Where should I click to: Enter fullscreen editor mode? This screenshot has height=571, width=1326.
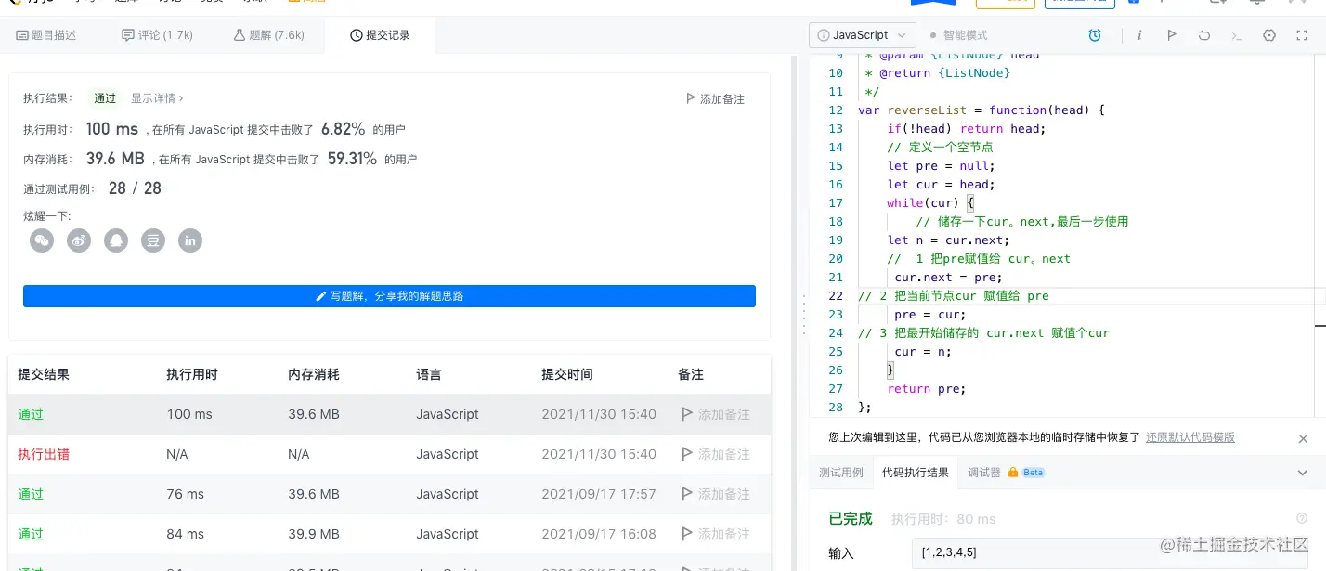[1301, 35]
